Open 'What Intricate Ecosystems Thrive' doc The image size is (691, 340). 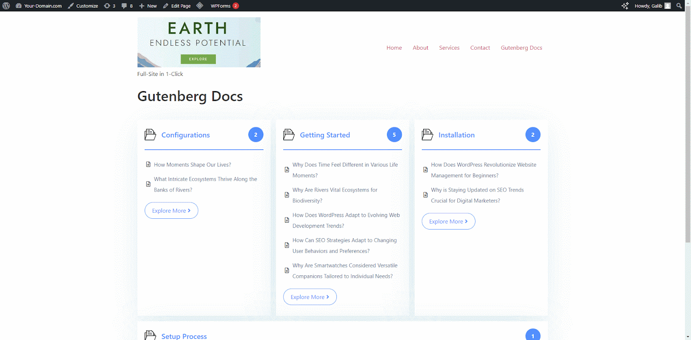(206, 184)
